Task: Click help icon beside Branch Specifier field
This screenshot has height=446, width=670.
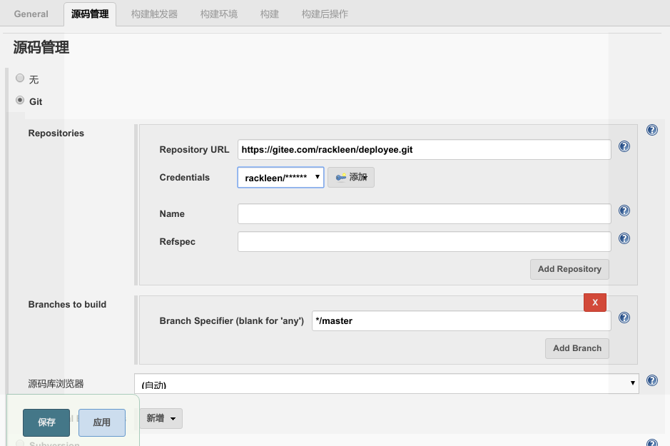Action: tap(624, 318)
